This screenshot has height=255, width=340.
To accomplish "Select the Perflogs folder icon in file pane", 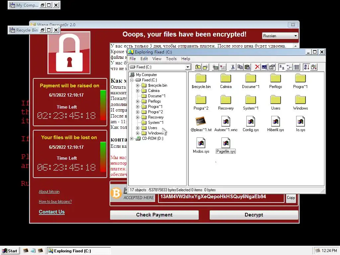I will click(x=276, y=78).
